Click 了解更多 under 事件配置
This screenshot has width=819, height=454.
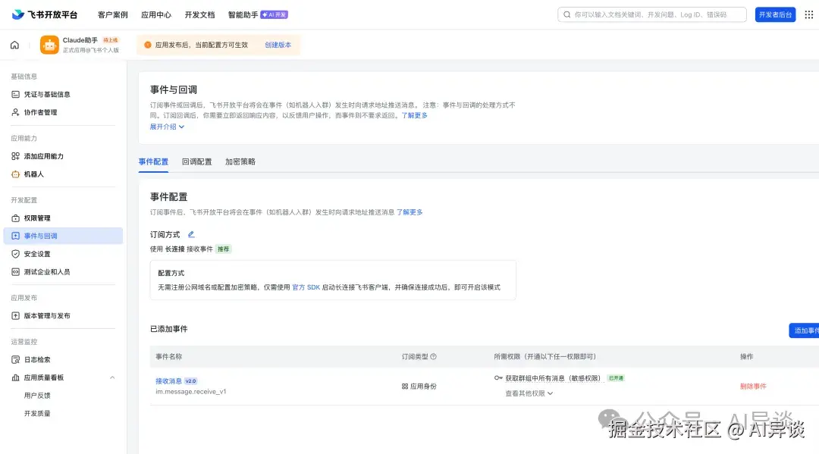[409, 212]
